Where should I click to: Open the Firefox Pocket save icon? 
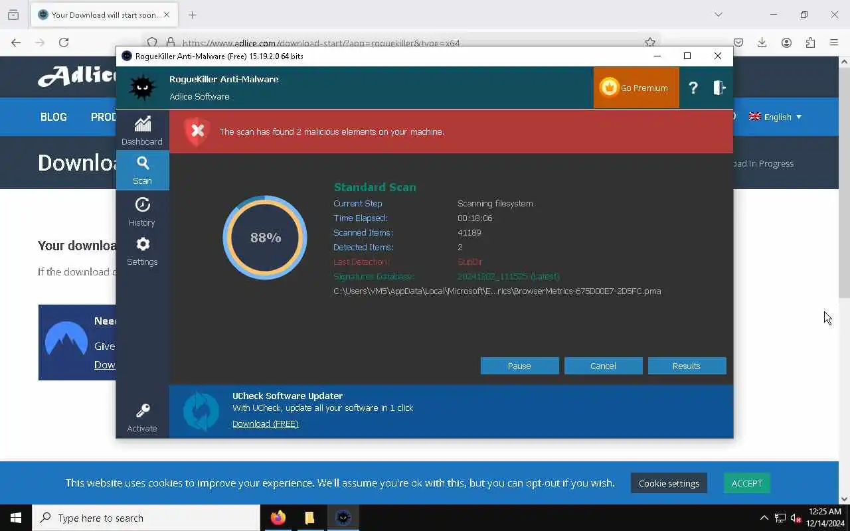point(738,42)
